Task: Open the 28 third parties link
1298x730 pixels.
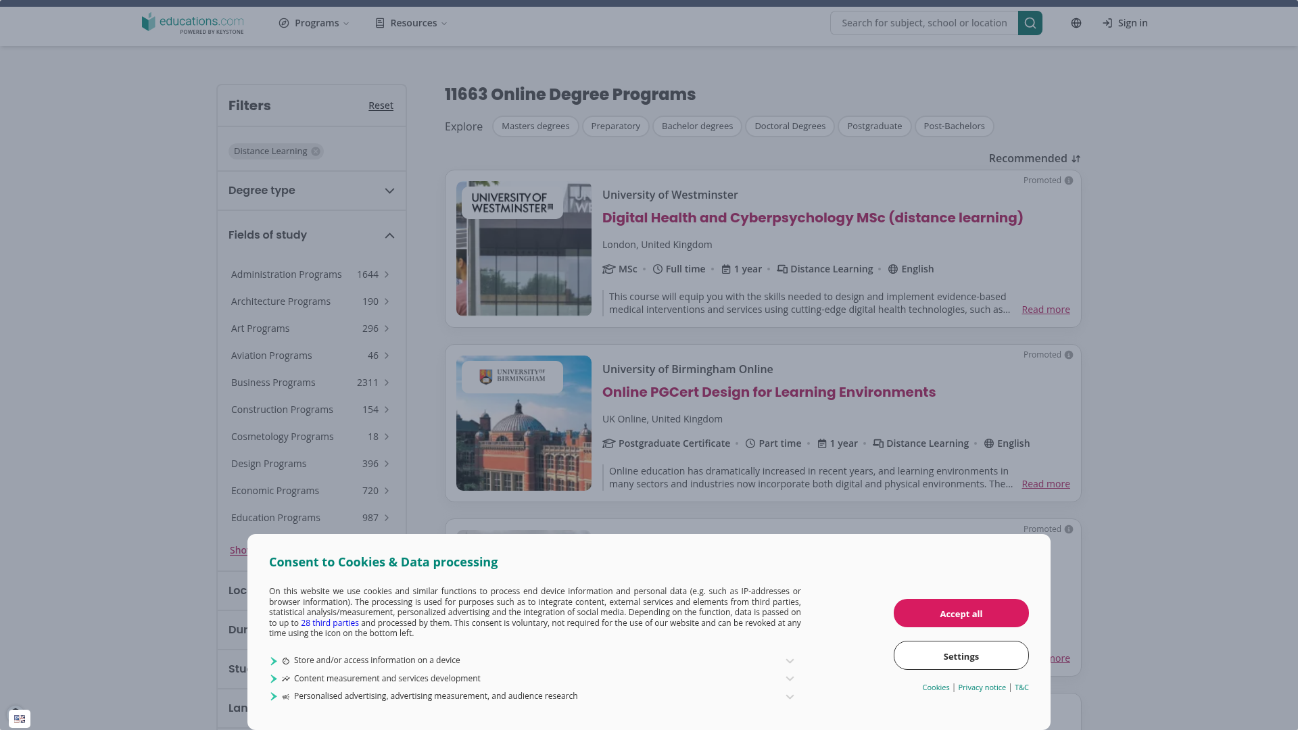Action: click(330, 623)
